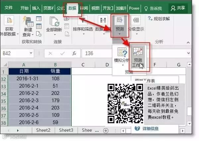Switch to the 插入 ribbon tab
Image resolution: width=199 pixels, height=141 pixels.
(36, 8)
